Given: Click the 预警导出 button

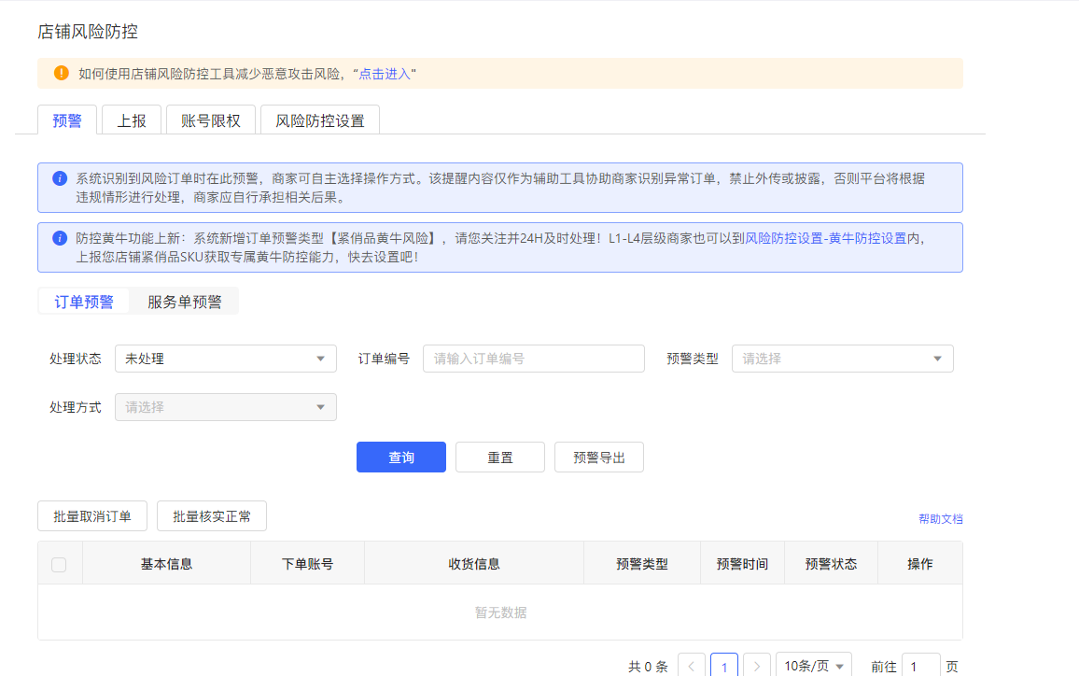Looking at the screenshot, I should coord(598,458).
